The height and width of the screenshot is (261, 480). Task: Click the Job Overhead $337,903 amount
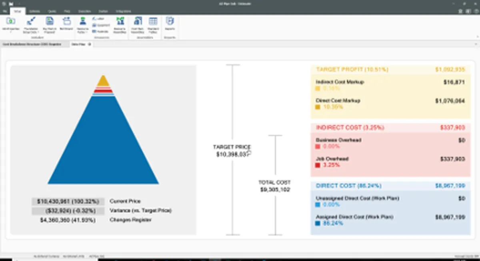click(x=452, y=159)
